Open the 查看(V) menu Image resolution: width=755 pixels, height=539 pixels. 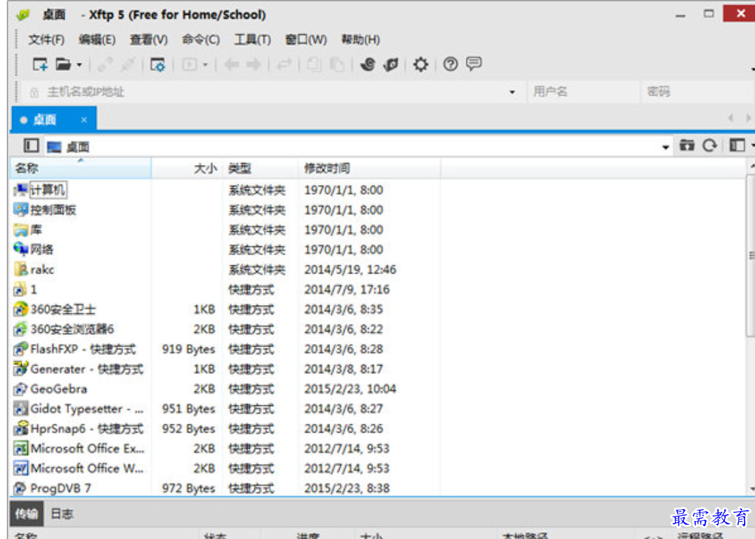[x=149, y=40]
